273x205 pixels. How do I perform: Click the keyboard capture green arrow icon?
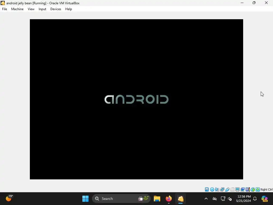258,190
